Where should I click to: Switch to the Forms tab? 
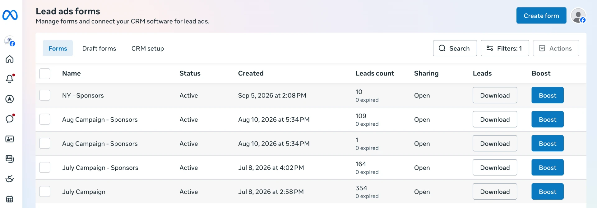click(x=58, y=48)
